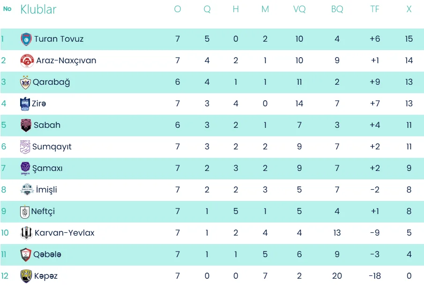
Task: Click the Şamaxı lion logo
Action: [x=25, y=169]
